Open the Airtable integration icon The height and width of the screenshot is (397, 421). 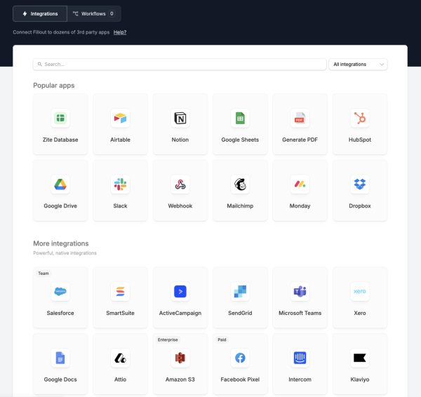point(120,118)
